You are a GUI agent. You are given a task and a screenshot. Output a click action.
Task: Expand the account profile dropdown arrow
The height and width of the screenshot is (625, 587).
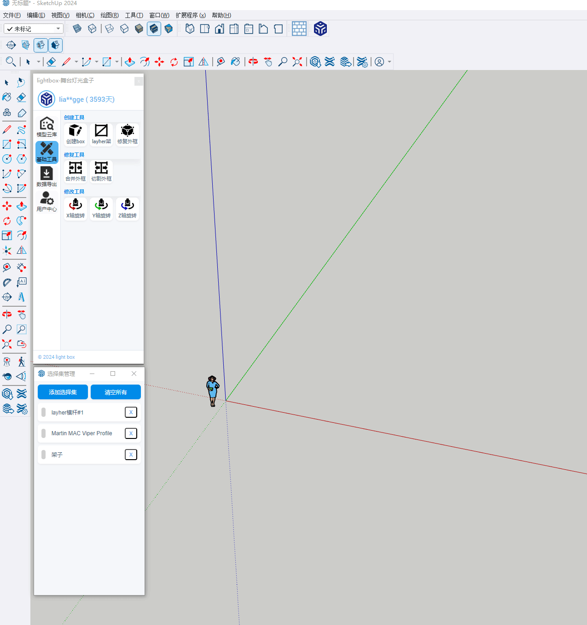tap(389, 62)
